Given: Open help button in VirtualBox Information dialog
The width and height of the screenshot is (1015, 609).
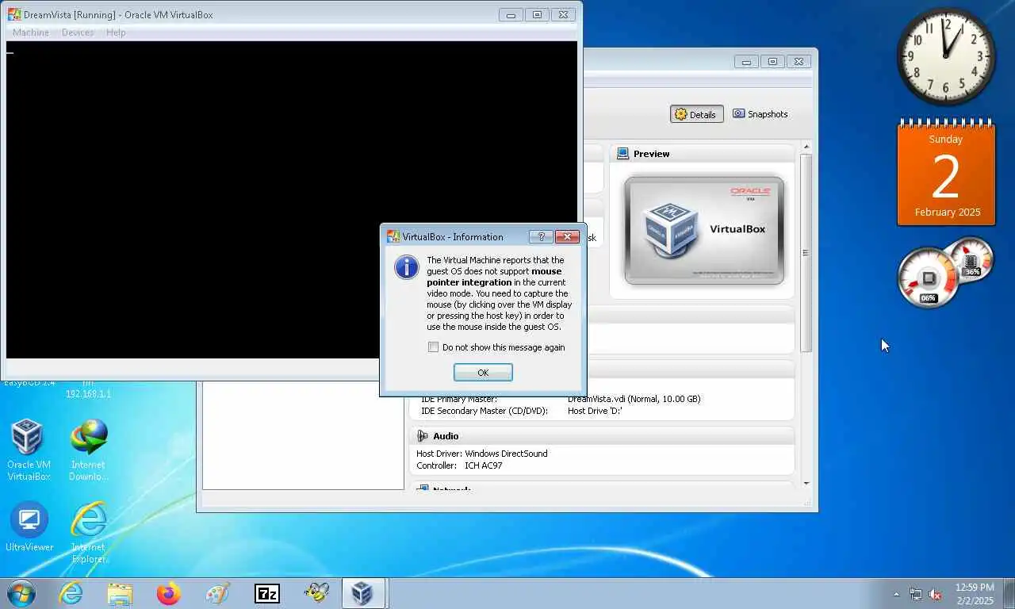Looking at the screenshot, I should [541, 236].
